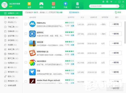
Task: Click the 刷新 refresh icon
Action: point(116,12)
